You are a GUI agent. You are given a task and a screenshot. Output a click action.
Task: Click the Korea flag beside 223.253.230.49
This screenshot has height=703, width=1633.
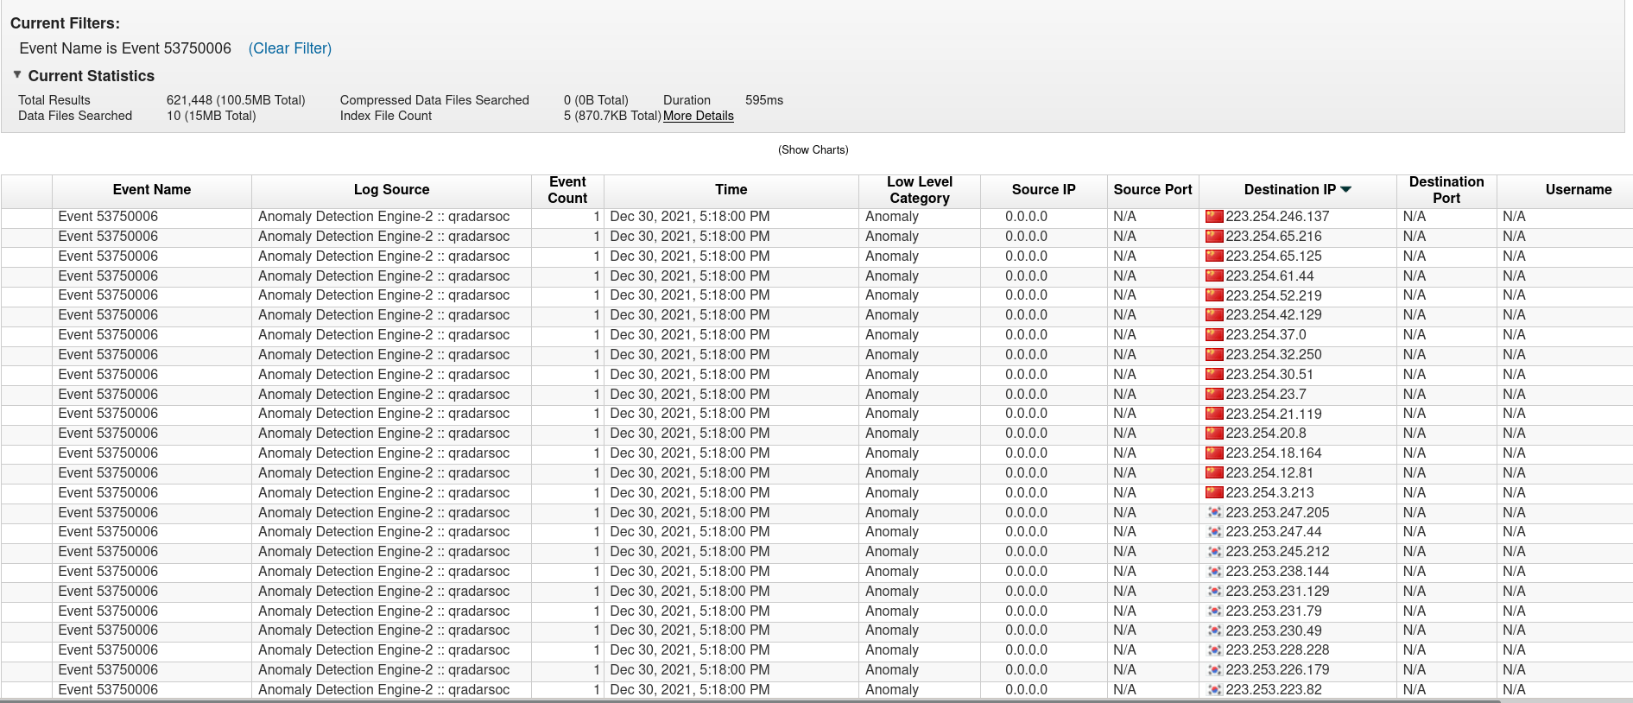pos(1214,630)
